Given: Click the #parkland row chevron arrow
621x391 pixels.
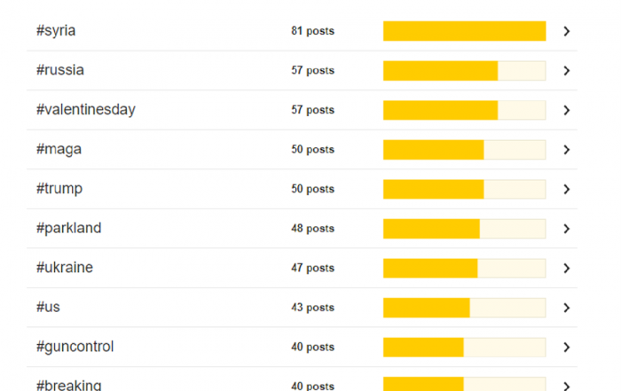Looking at the screenshot, I should (567, 229).
